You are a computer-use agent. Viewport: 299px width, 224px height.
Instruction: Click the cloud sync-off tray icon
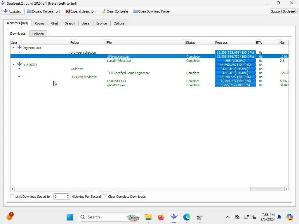(237, 217)
